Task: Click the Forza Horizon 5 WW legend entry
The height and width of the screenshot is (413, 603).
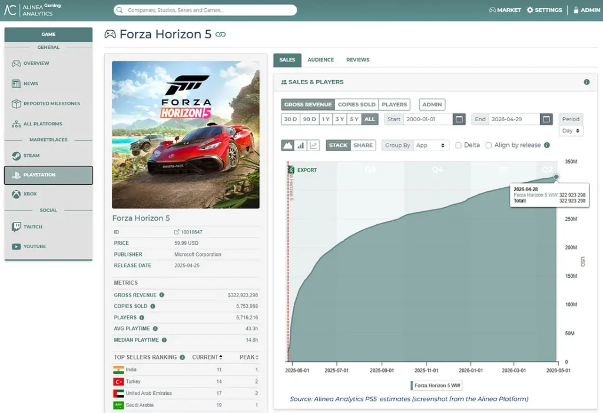Action: tap(437, 385)
